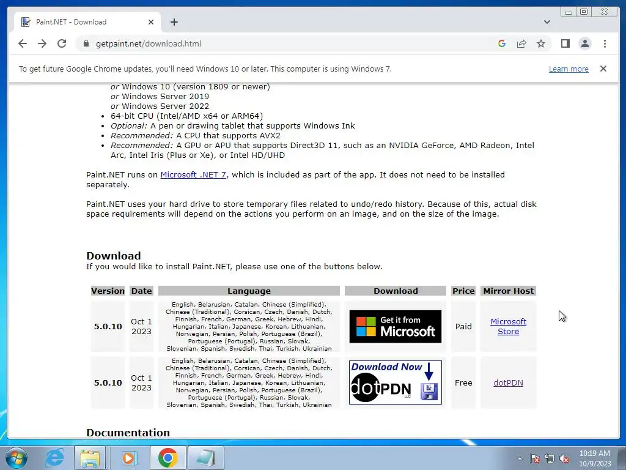The image size is (626, 470).
Task: Go back to the previous page
Action: coord(23,43)
